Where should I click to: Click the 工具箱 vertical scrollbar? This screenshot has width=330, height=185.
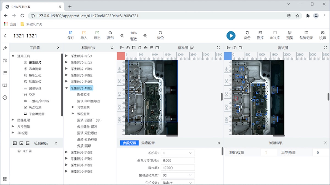62,85
